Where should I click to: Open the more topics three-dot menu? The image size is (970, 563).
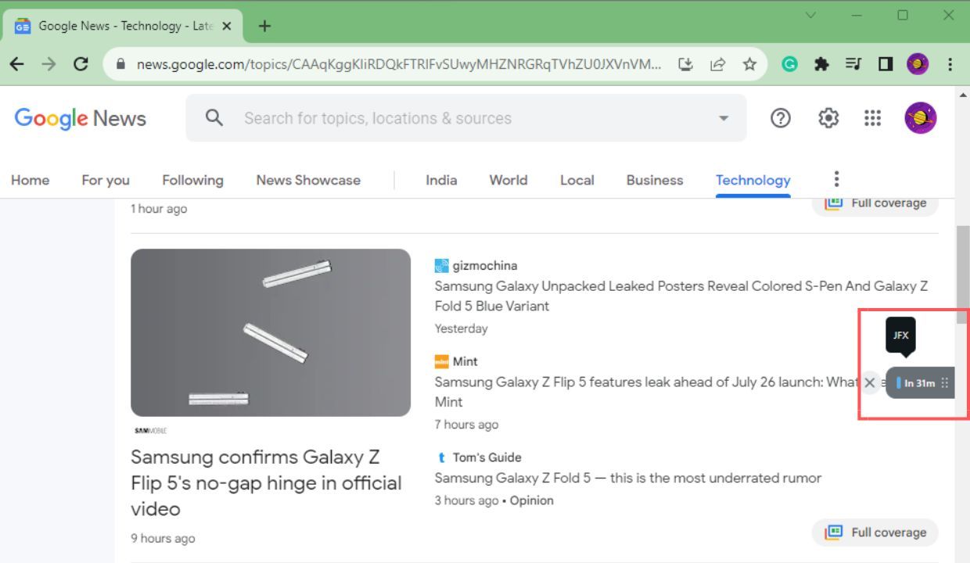click(x=836, y=179)
